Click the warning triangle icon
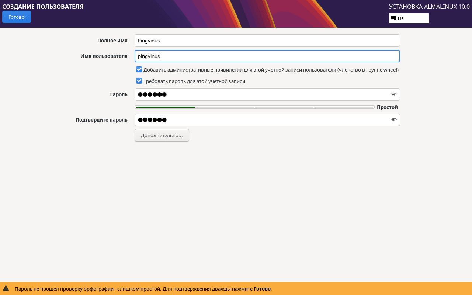The height and width of the screenshot is (295, 472). click(6, 288)
